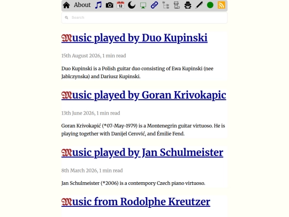Open 'Music played by Duo Kupinski' article
The width and height of the screenshot is (289, 217).
tap(134, 38)
